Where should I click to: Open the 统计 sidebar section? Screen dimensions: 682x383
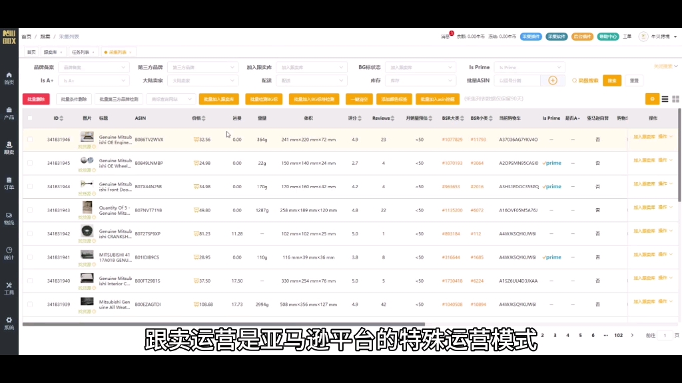(9, 253)
